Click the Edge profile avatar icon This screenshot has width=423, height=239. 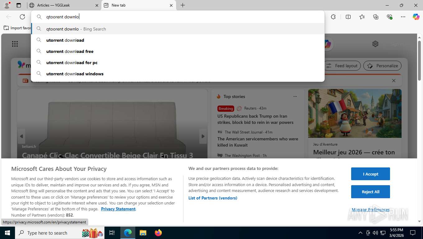point(7,5)
